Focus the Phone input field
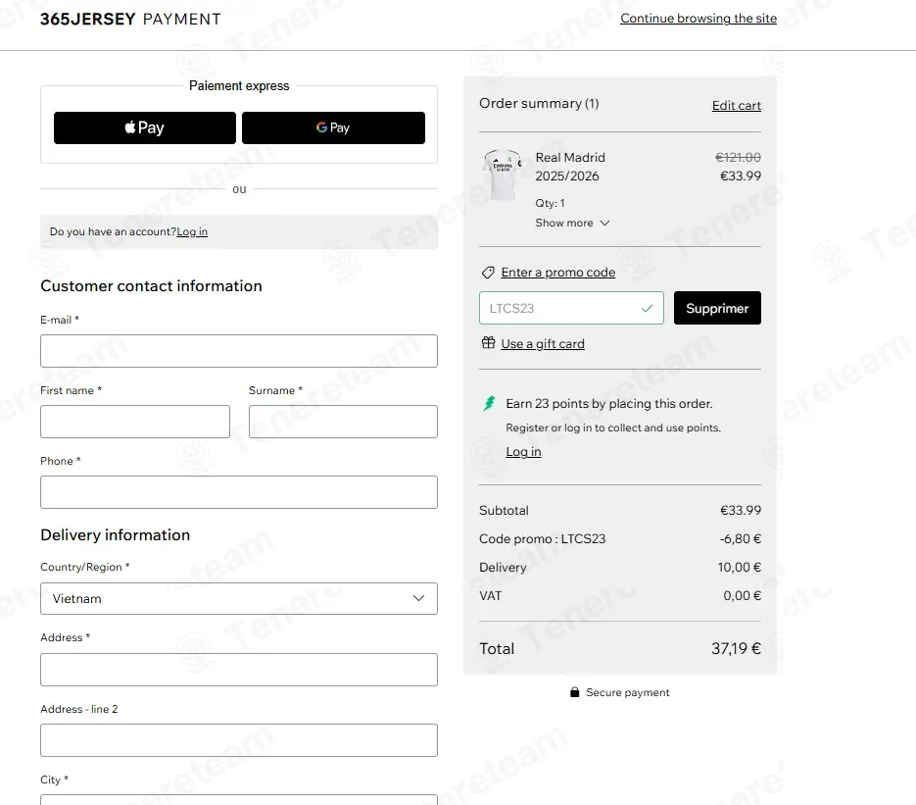 click(x=239, y=492)
